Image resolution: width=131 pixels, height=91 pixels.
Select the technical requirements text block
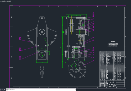point(113,44)
